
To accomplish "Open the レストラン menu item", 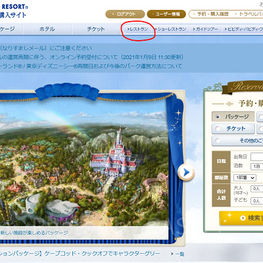I will tap(137, 29).
